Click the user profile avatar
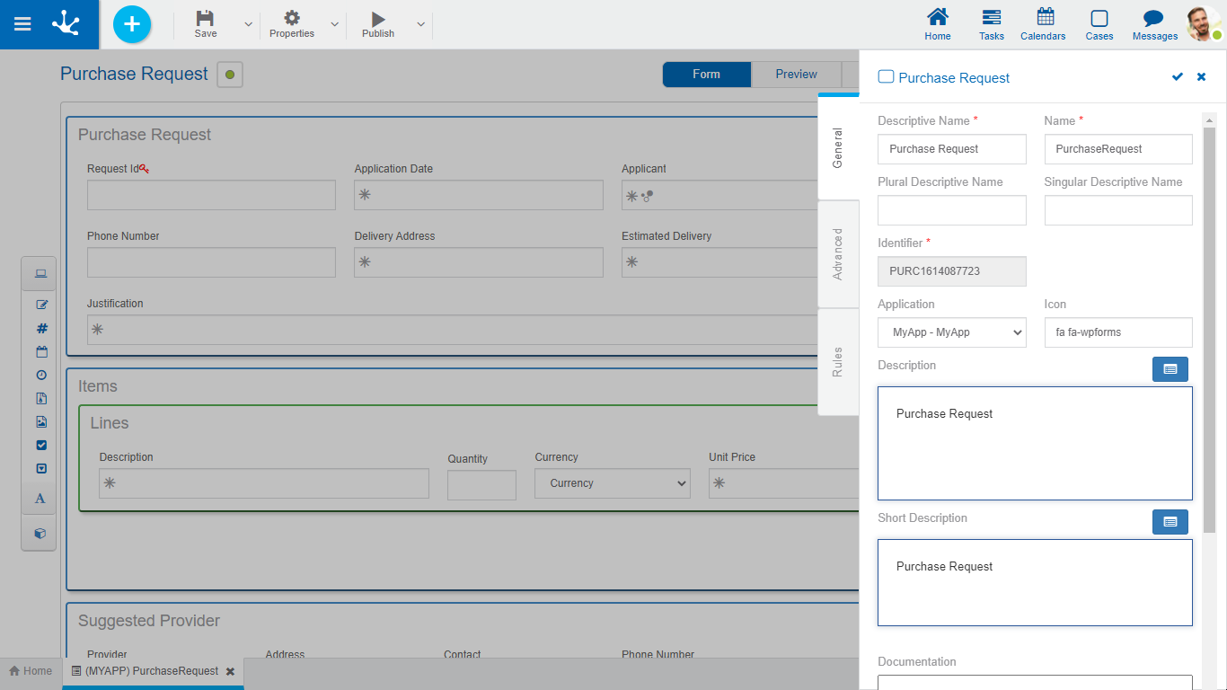 (x=1204, y=24)
